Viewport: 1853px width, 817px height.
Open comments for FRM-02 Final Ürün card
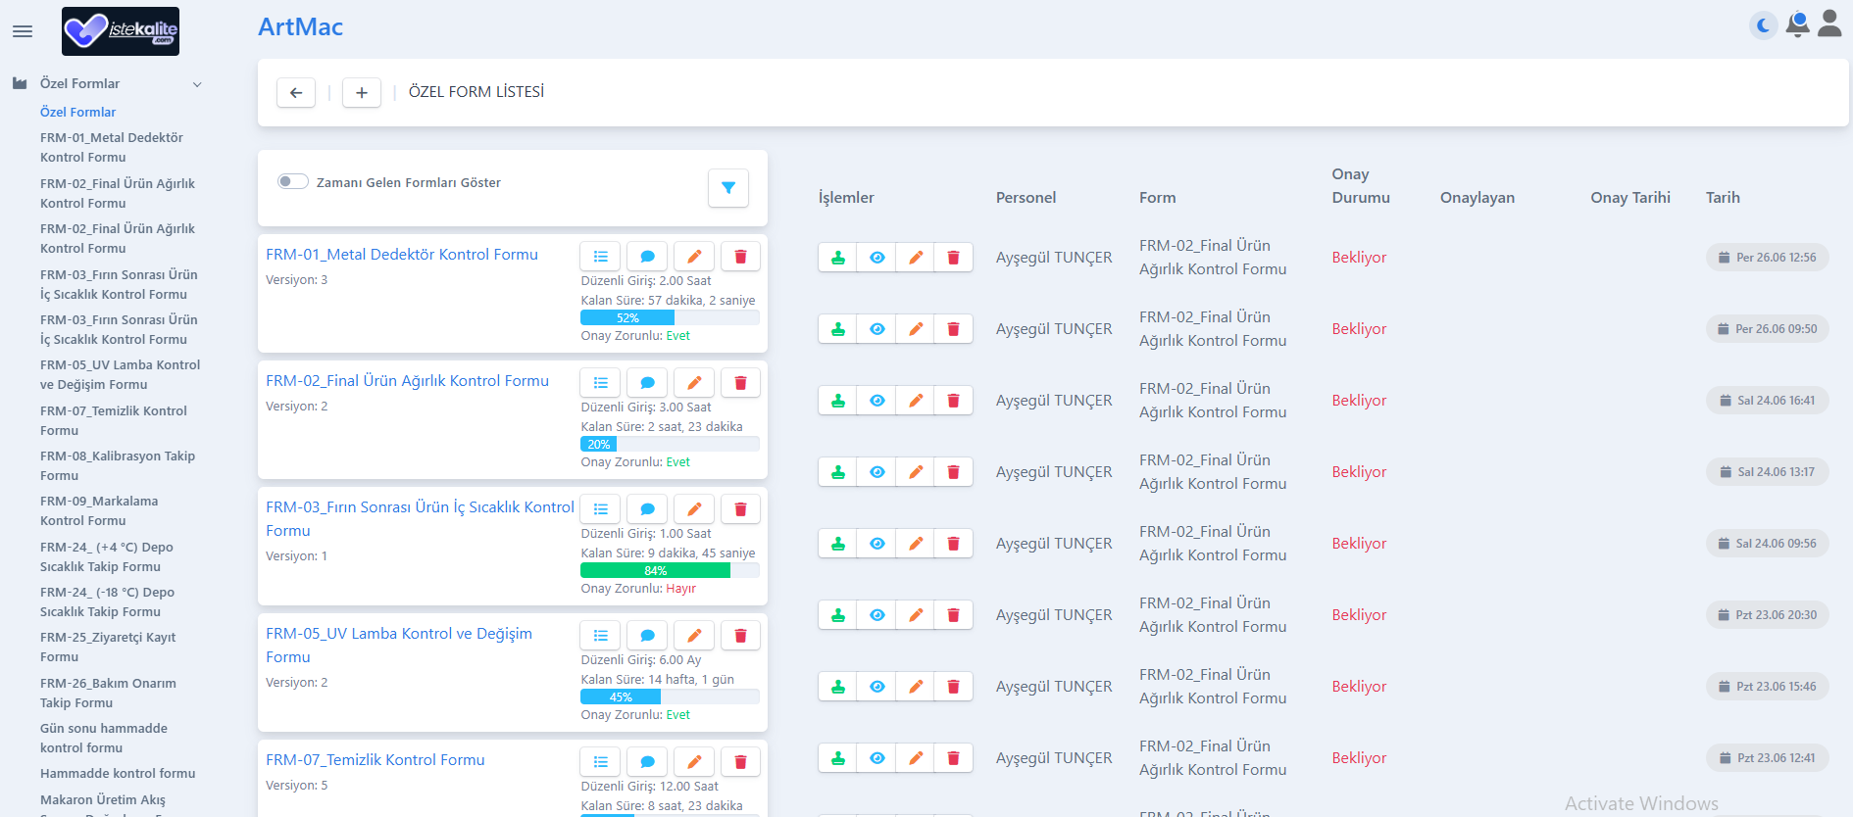point(647,383)
